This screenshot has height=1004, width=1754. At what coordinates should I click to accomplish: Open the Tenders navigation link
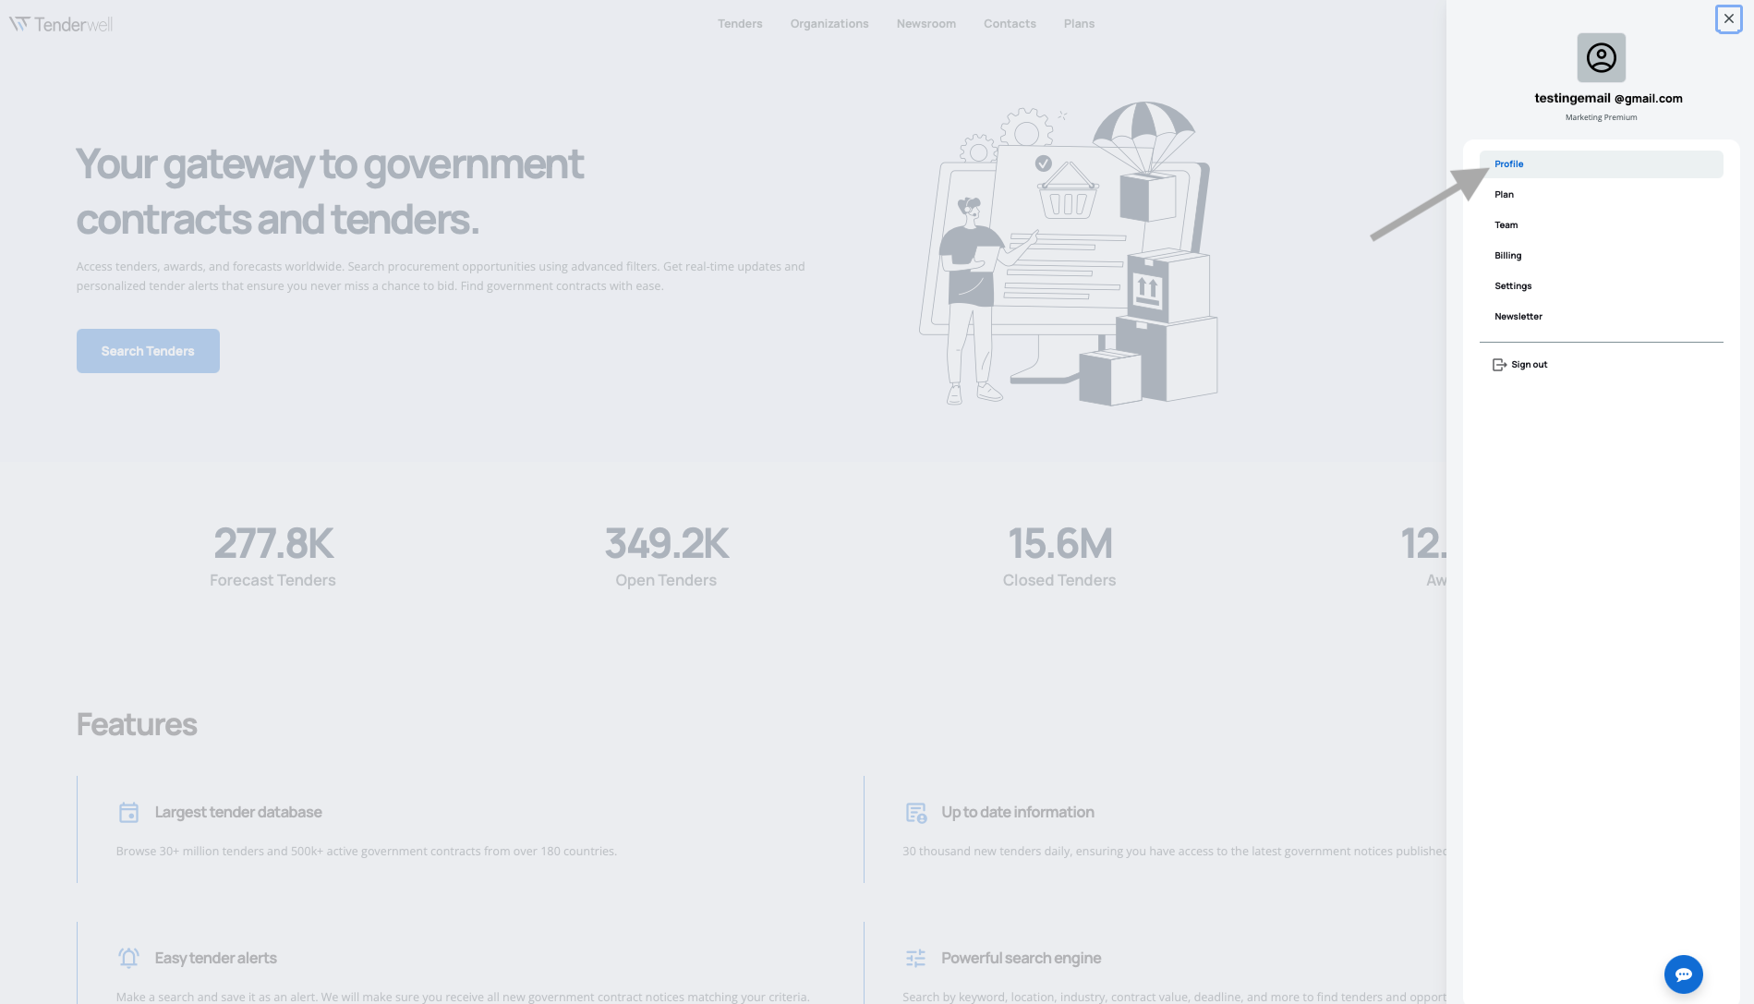pyautogui.click(x=740, y=24)
